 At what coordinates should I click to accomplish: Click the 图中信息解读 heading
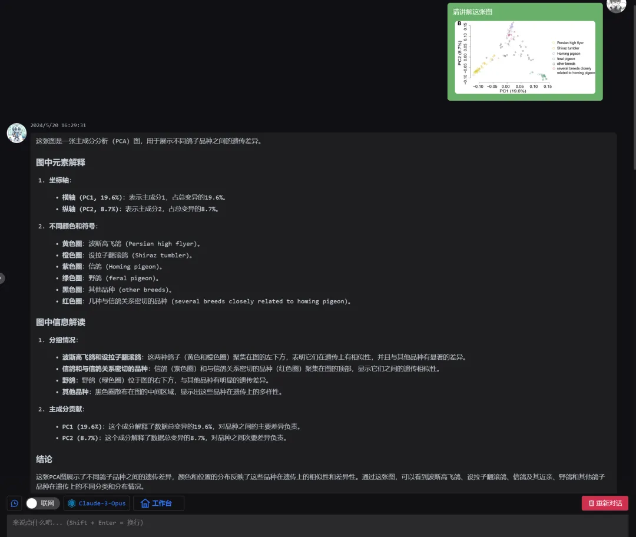point(61,323)
